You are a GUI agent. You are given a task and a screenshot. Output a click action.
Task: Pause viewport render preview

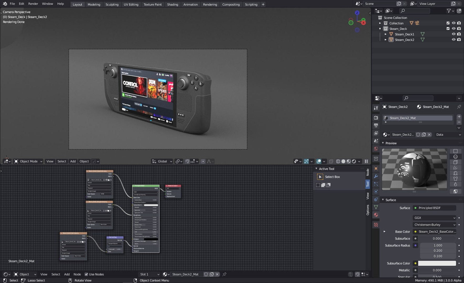pos(366,161)
